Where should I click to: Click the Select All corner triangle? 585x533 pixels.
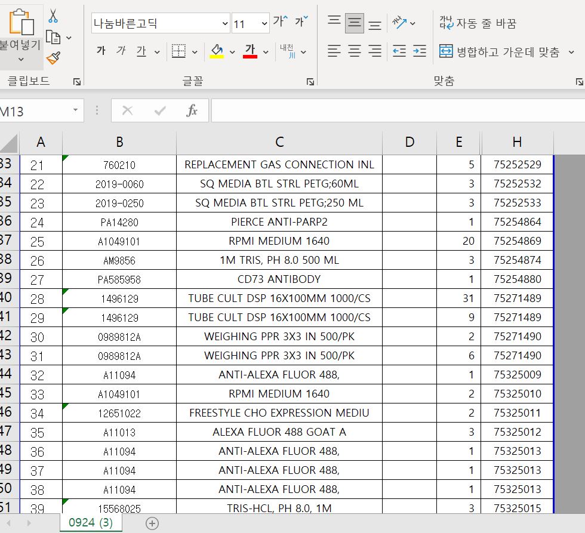[x=9, y=143]
